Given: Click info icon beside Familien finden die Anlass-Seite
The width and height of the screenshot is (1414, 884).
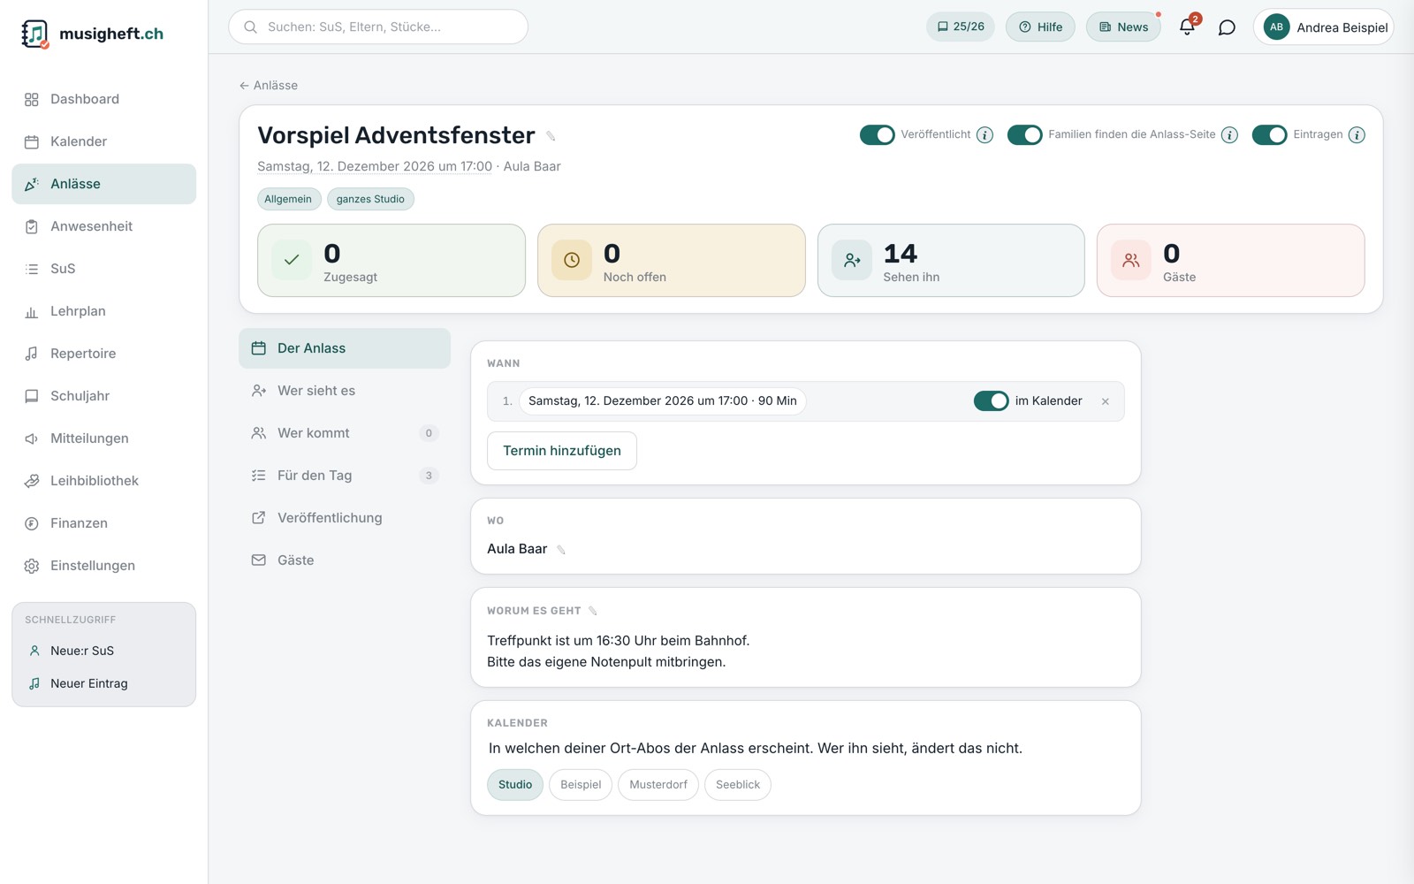Looking at the screenshot, I should pyautogui.click(x=1229, y=134).
